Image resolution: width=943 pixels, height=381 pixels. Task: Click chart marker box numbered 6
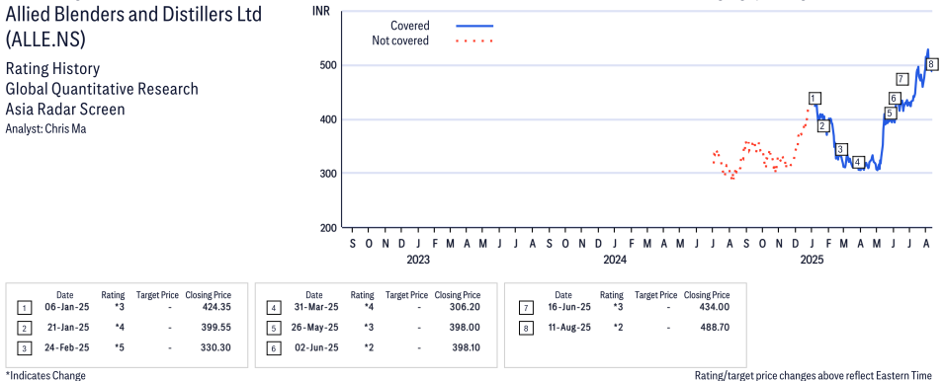pos(895,99)
